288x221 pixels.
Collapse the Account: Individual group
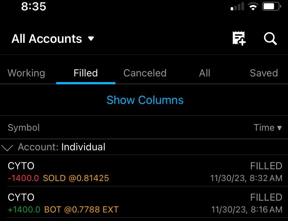pos(7,147)
